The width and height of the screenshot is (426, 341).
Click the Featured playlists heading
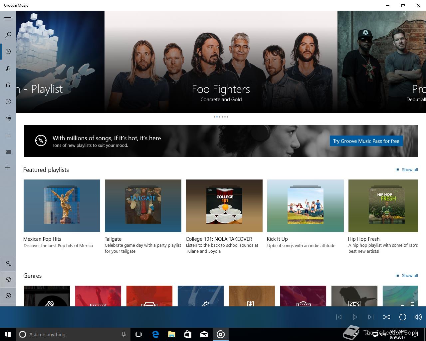click(46, 170)
